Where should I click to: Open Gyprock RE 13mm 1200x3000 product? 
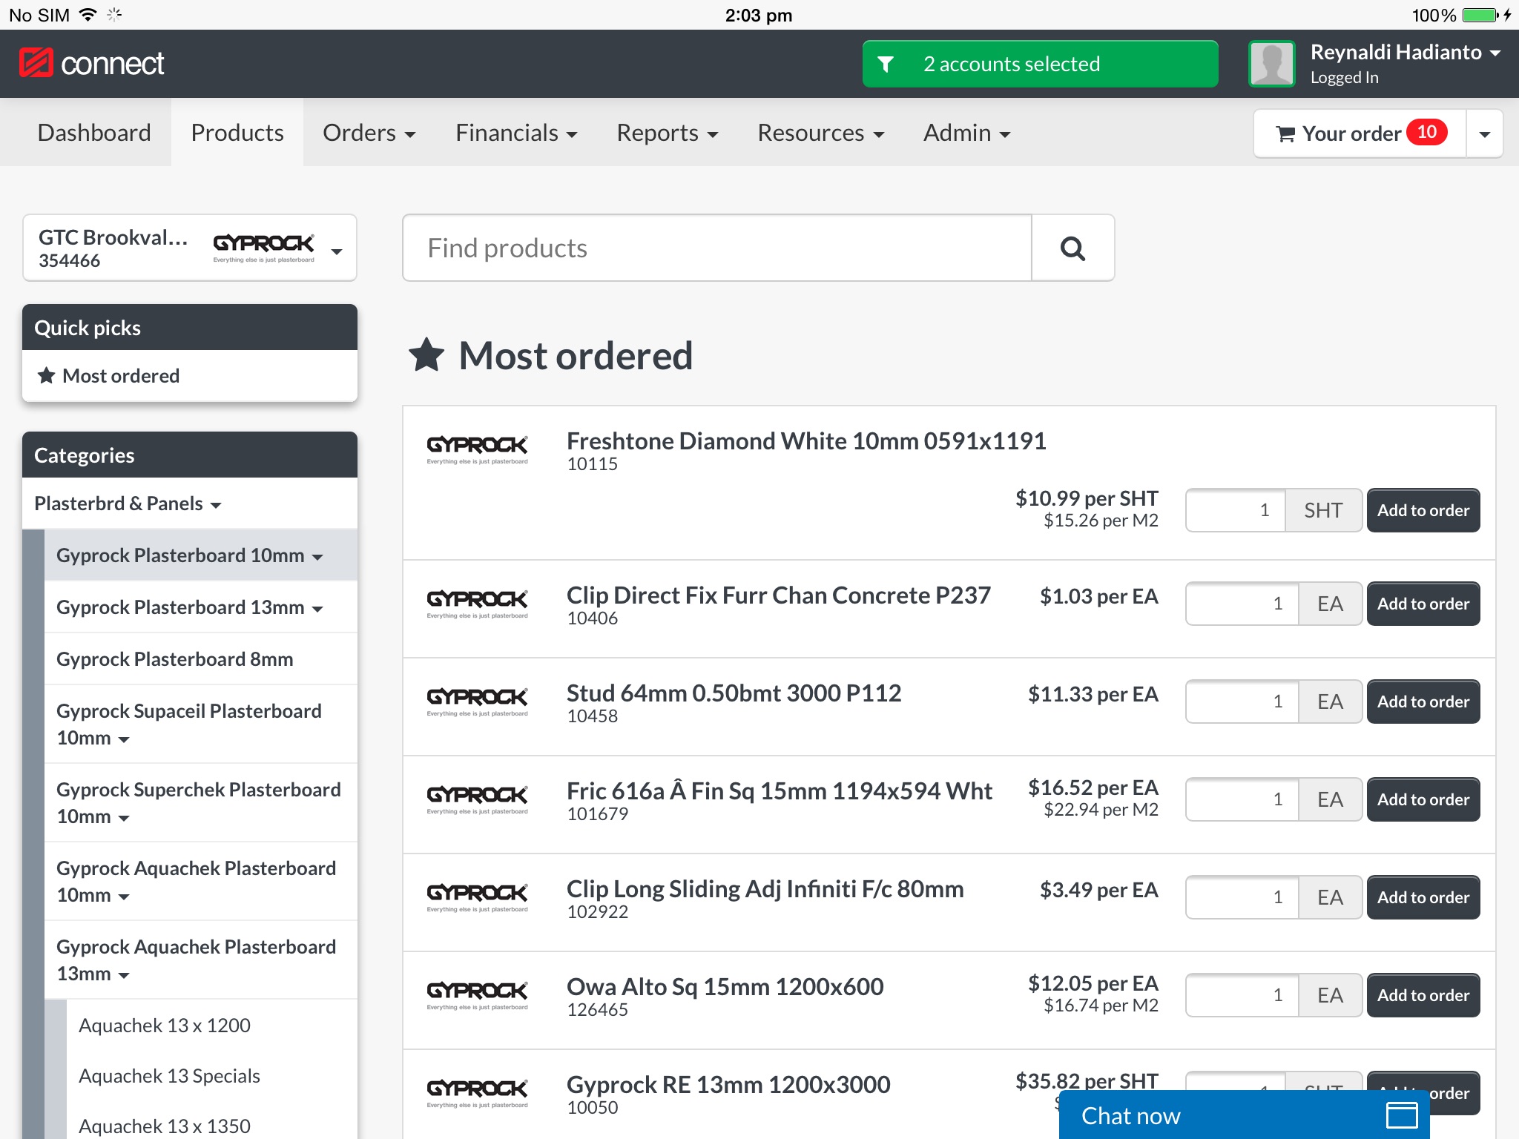pos(728,1085)
